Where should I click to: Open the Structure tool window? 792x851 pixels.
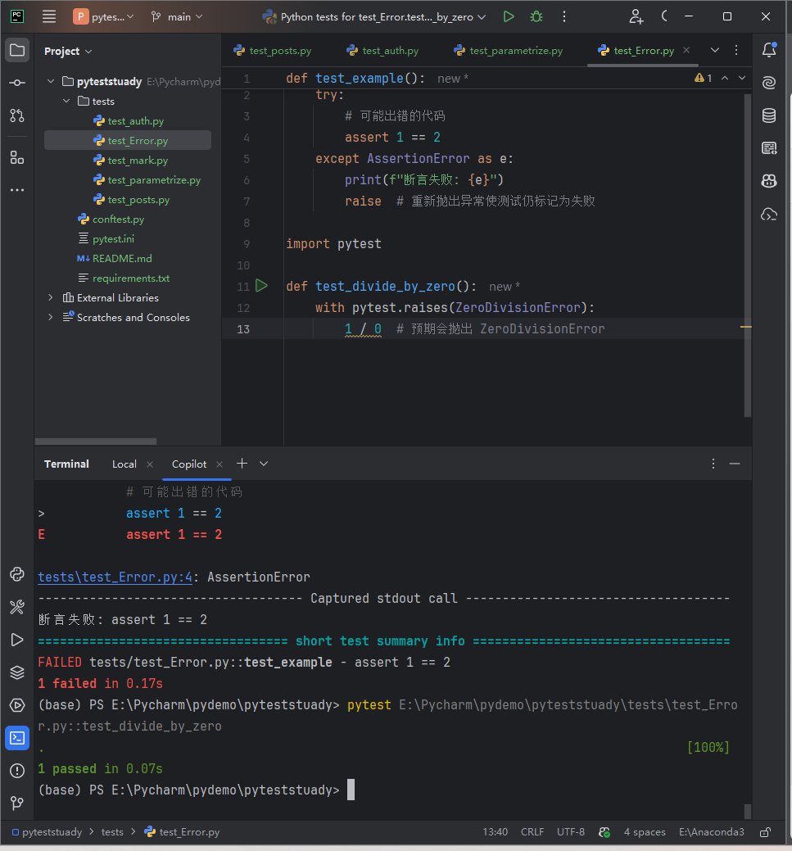pyautogui.click(x=17, y=158)
